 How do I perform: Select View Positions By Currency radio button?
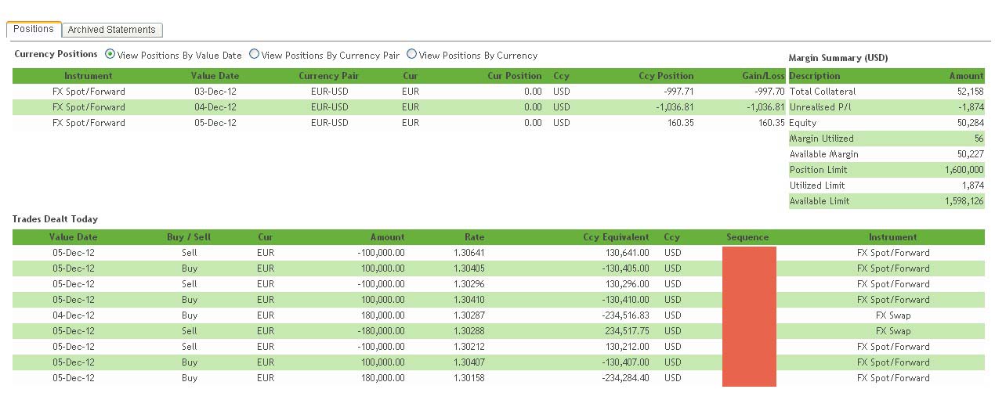pos(411,55)
